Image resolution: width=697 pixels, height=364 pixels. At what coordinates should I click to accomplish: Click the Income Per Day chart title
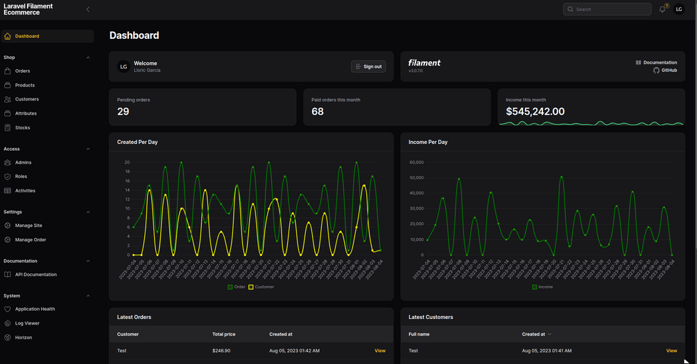pyautogui.click(x=428, y=143)
